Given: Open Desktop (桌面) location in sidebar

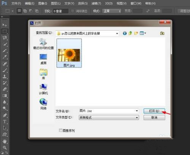Looking at the screenshot, I should coord(43,59).
